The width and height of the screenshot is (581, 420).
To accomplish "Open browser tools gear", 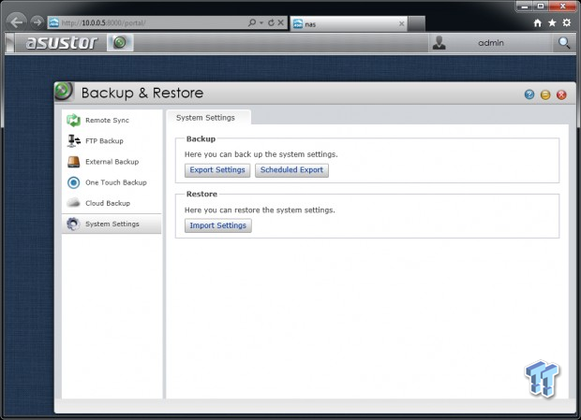I will [x=567, y=22].
